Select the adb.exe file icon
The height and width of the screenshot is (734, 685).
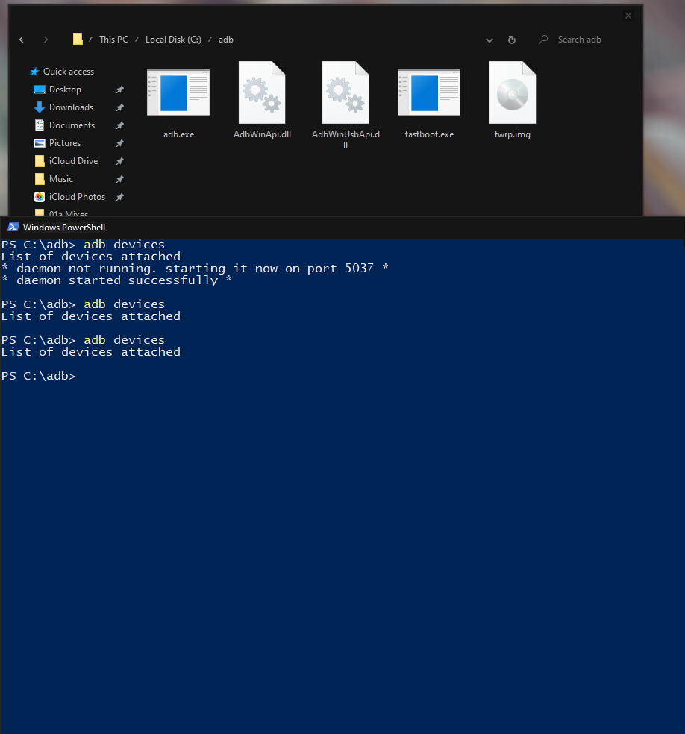pyautogui.click(x=178, y=92)
